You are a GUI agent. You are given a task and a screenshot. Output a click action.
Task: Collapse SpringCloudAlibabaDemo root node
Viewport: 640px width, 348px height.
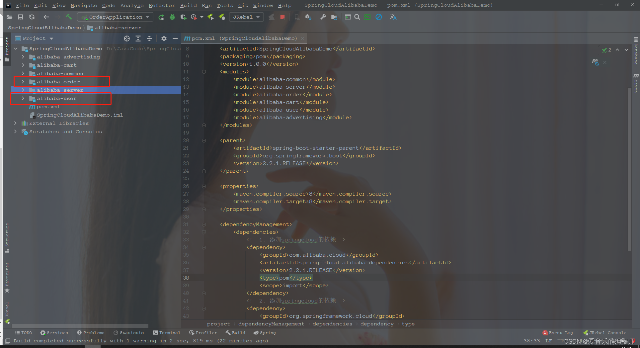(x=15, y=48)
